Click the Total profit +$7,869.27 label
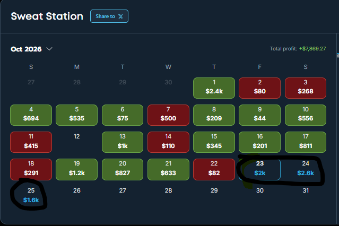Screen dimensions: 339x226 pyautogui.click(x=298, y=49)
